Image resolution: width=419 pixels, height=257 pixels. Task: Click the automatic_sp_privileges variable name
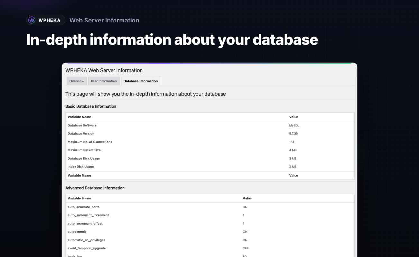pyautogui.click(x=87, y=240)
